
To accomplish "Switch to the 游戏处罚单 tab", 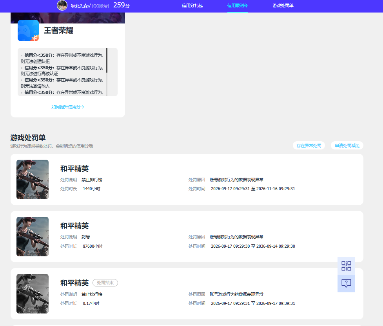I will tap(283, 5).
